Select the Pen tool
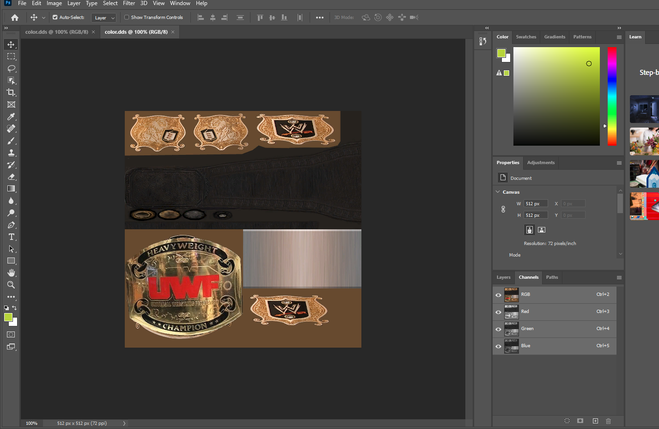This screenshot has height=429, width=659. click(11, 225)
